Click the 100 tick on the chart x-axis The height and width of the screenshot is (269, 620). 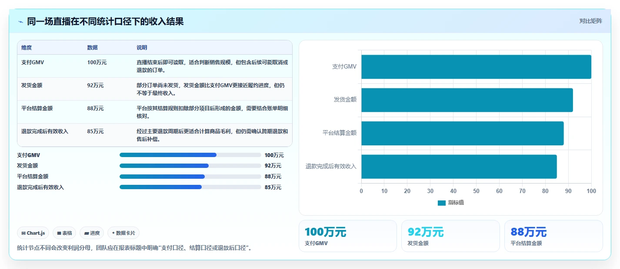pyautogui.click(x=591, y=191)
